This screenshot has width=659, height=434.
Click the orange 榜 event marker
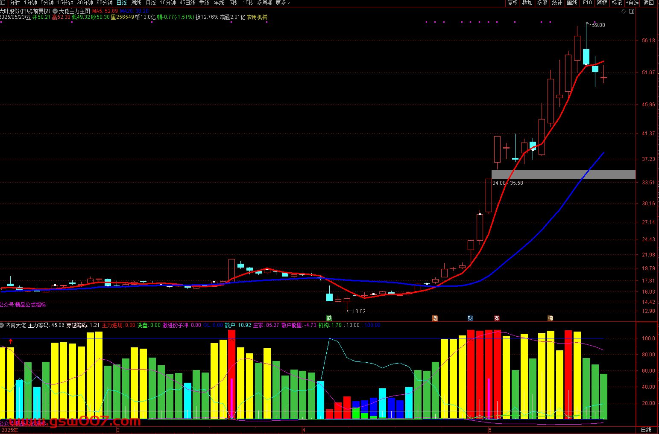pos(551,318)
